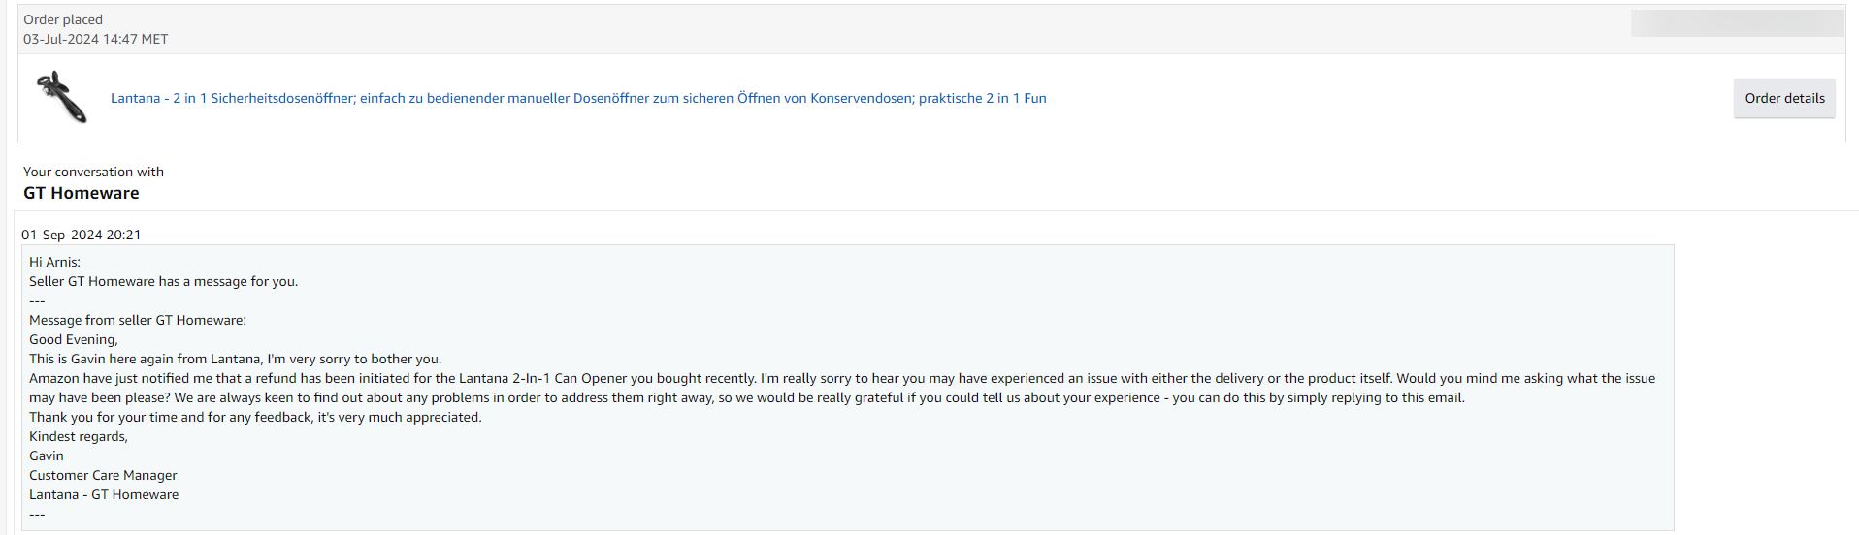Click "Seller GT Homeware has a message" line
This screenshot has width=1859, height=535.
click(x=163, y=281)
